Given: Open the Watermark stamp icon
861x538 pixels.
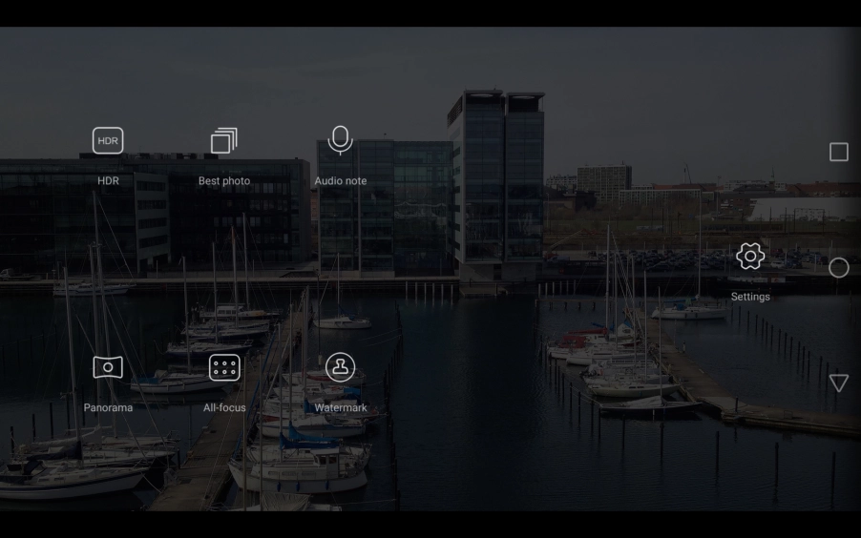Looking at the screenshot, I should click(x=340, y=367).
